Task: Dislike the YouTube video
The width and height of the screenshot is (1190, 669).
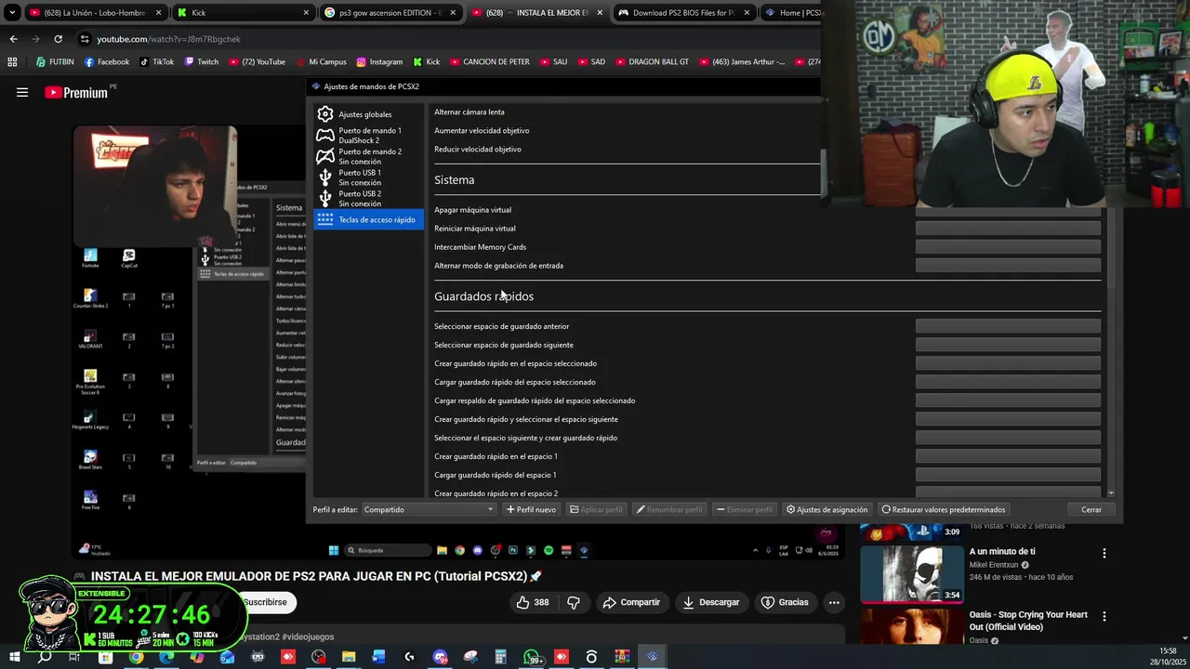Action: (x=574, y=602)
